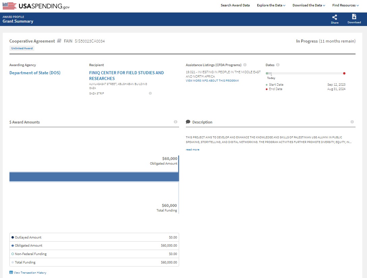This screenshot has height=278, width=367.
Task: Click FAIN number SIS50023CA0034
Action: coord(90,41)
